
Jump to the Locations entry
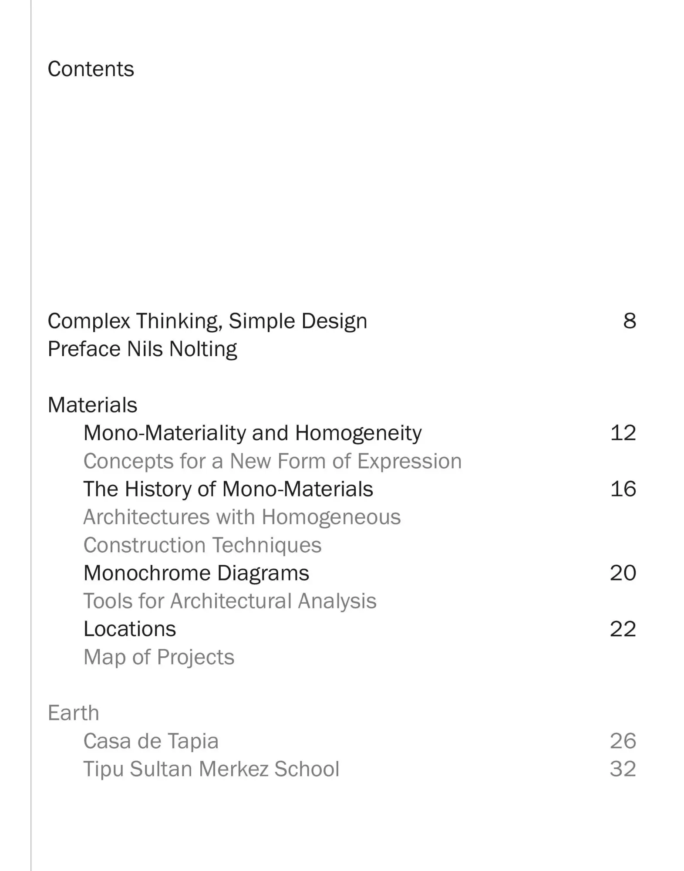(130, 629)
